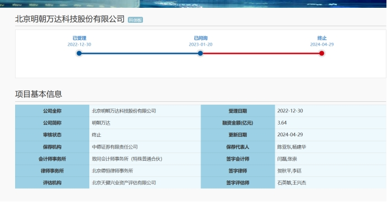Click the 融资金额(亿元) header cell
This screenshot has width=387, height=202.
point(238,123)
